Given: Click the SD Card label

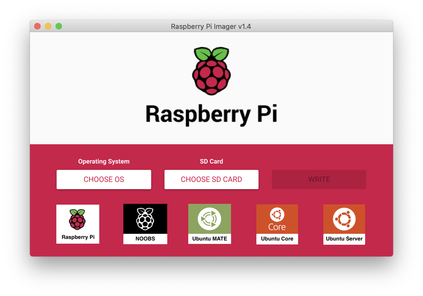Looking at the screenshot, I should (211, 161).
